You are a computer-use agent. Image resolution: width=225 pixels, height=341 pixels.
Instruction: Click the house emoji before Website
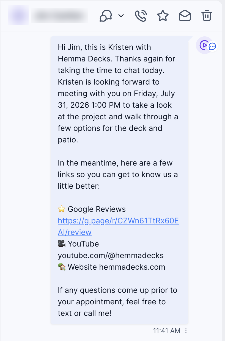pyautogui.click(x=62, y=267)
